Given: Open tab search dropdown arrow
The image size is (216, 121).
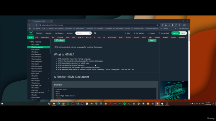Looking at the screenshot, I should (29, 21).
